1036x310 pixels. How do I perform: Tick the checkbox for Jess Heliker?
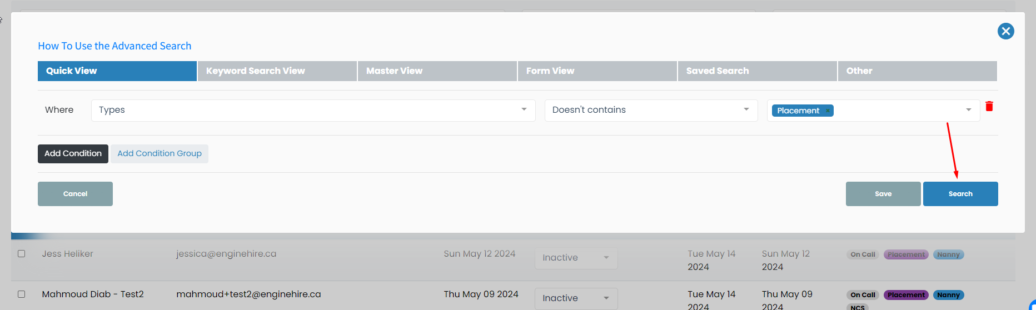[22, 254]
